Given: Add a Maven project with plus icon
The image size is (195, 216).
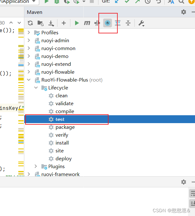Looking at the screenshot, I should click(64, 23).
